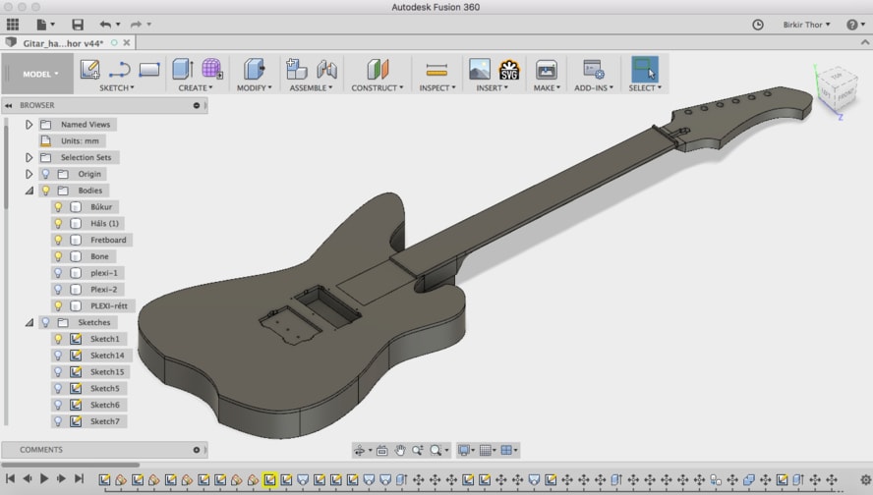
Task: Toggle visibility of Fretboard body
Action: [58, 240]
